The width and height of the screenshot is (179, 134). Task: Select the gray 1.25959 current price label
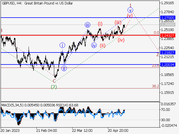(168, 25)
